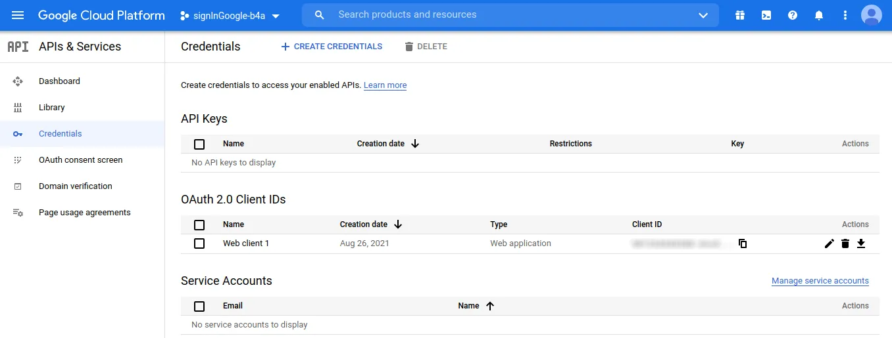892x338 pixels.
Task: Edit Web client 1 with pencil icon
Action: pyautogui.click(x=830, y=243)
